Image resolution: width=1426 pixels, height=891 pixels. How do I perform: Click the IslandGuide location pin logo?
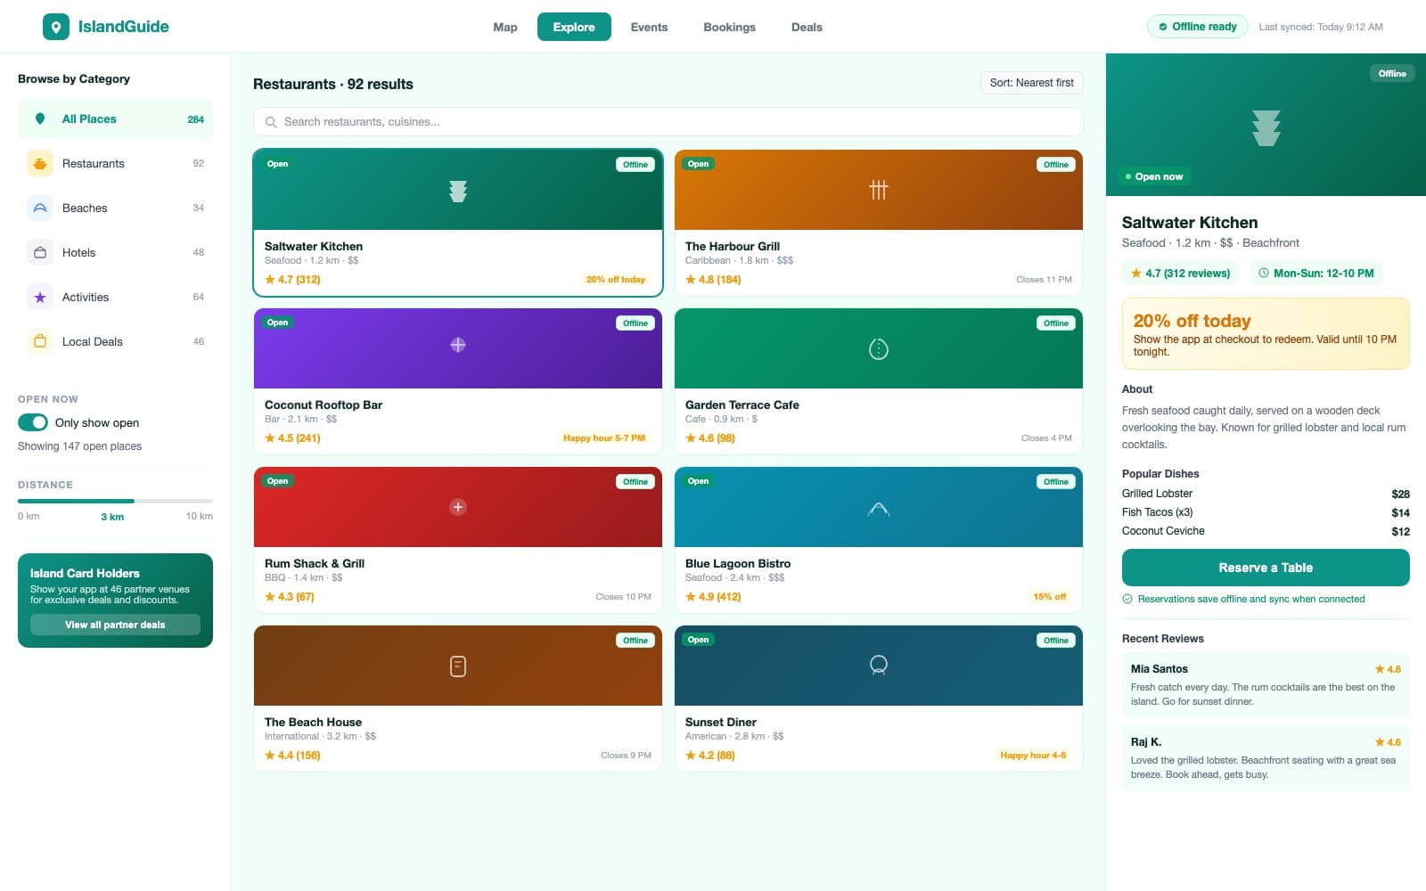point(56,27)
